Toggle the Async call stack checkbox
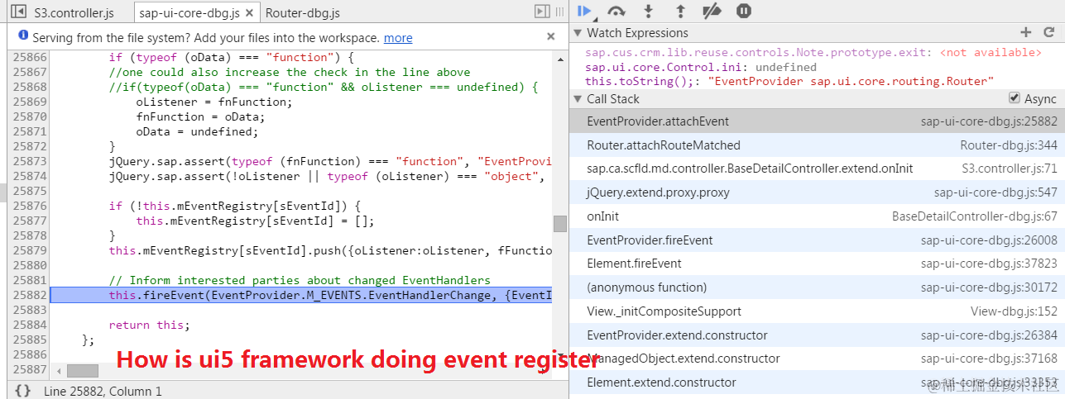Viewport: 1065px width, 399px height. (1015, 98)
